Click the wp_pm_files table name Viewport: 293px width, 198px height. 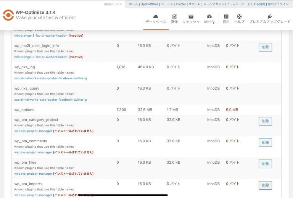point(25,162)
